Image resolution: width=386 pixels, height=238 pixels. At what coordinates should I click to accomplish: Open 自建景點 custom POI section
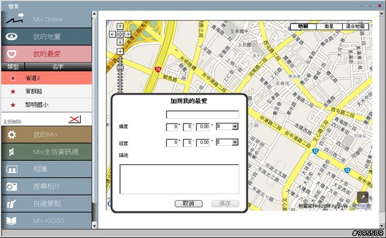pos(46,203)
